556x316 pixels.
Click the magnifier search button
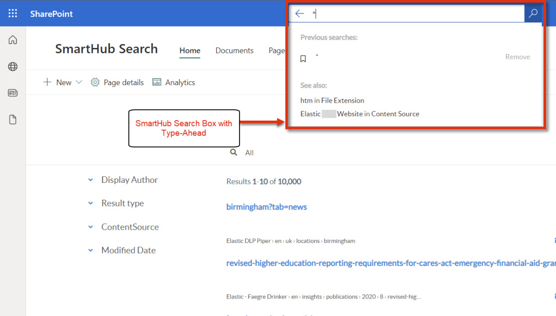tap(533, 14)
